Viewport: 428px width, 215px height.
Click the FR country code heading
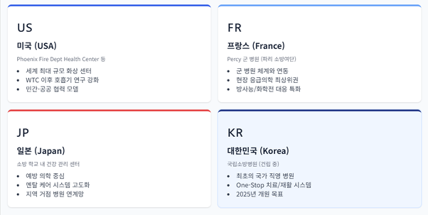tap(235, 28)
